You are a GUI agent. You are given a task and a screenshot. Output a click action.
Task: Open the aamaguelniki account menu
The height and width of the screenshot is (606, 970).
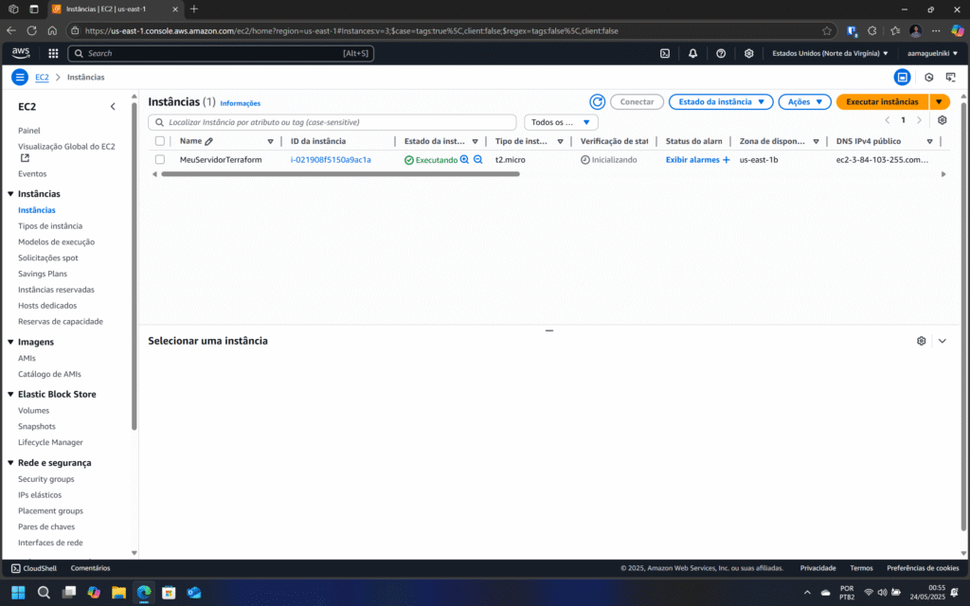[x=932, y=53]
